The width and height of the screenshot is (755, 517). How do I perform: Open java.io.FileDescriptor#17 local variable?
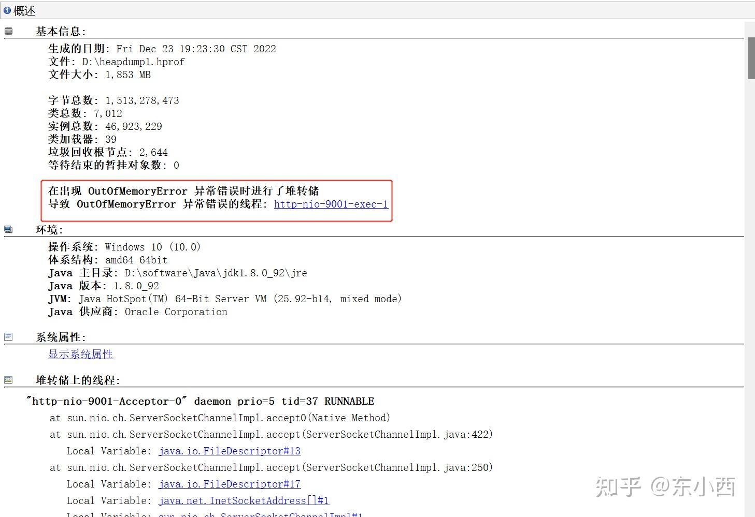pyautogui.click(x=230, y=484)
